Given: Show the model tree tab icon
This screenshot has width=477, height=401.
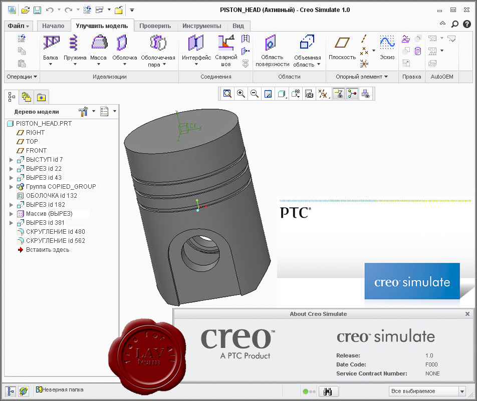Looking at the screenshot, I should [x=12, y=97].
